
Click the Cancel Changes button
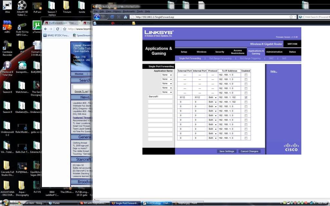click(x=249, y=151)
